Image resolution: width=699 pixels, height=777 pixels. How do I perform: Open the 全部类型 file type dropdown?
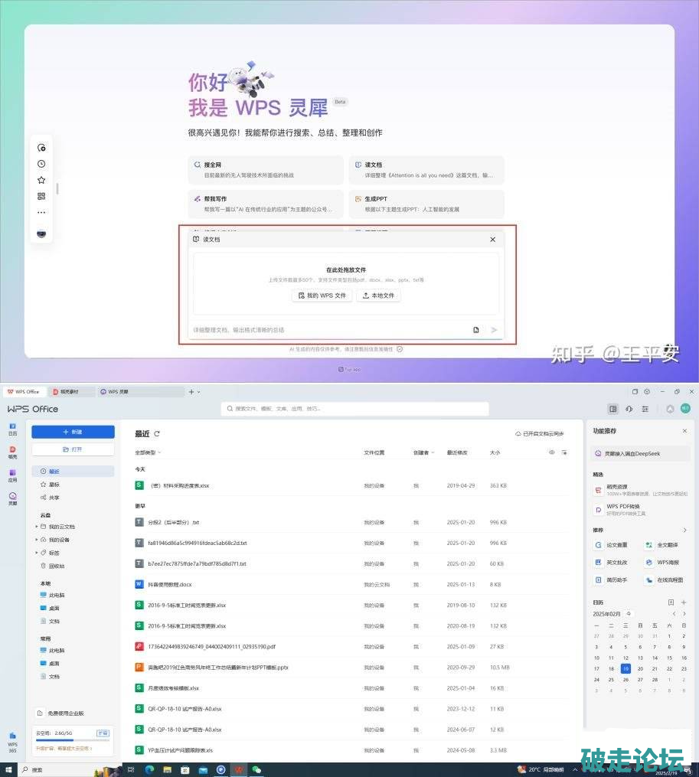[149, 452]
